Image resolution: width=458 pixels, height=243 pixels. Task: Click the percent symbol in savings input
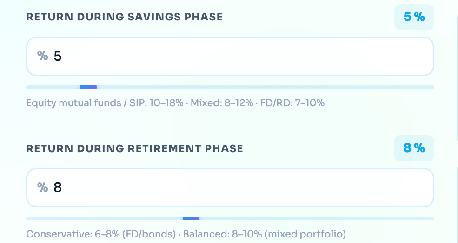click(x=43, y=55)
